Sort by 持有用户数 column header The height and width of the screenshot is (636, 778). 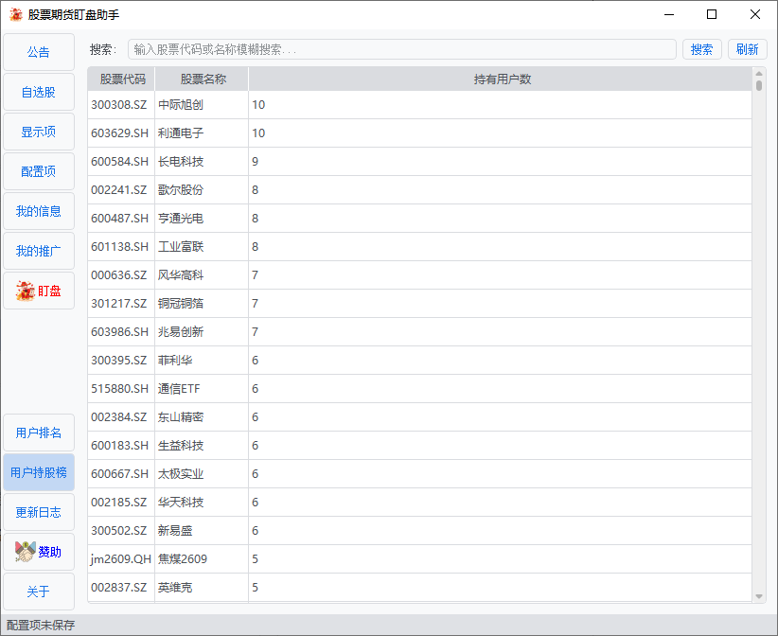(501, 79)
